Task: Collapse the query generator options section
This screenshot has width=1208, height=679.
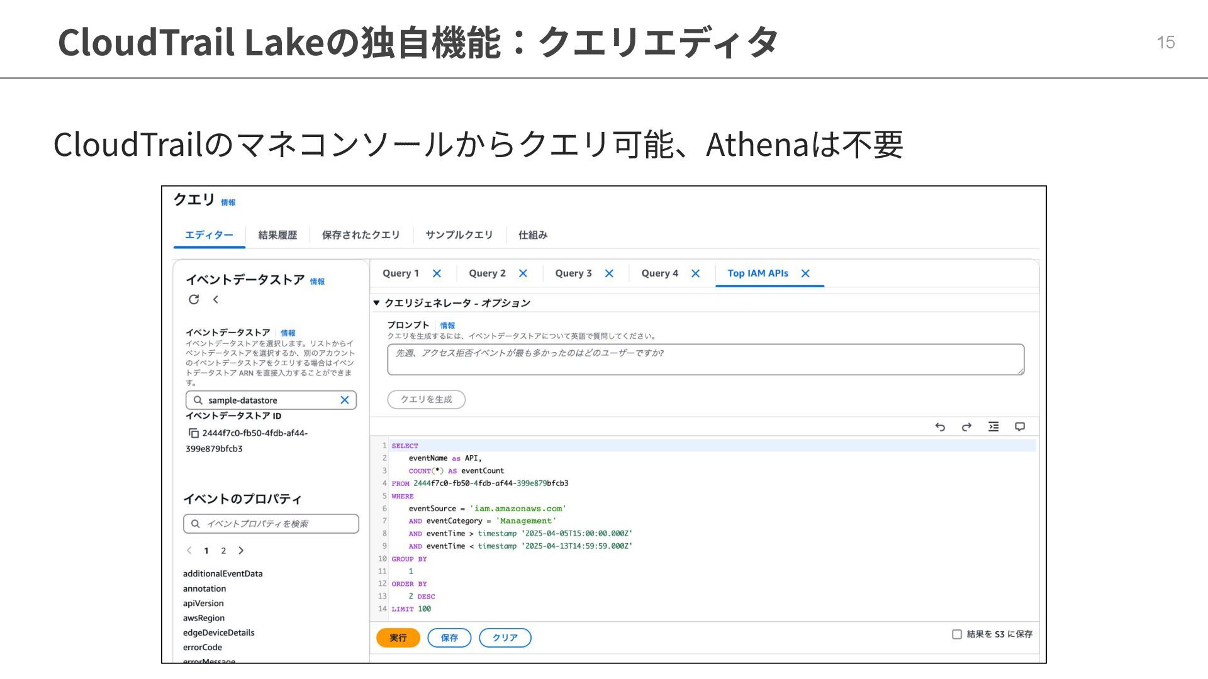Action: 376,303
